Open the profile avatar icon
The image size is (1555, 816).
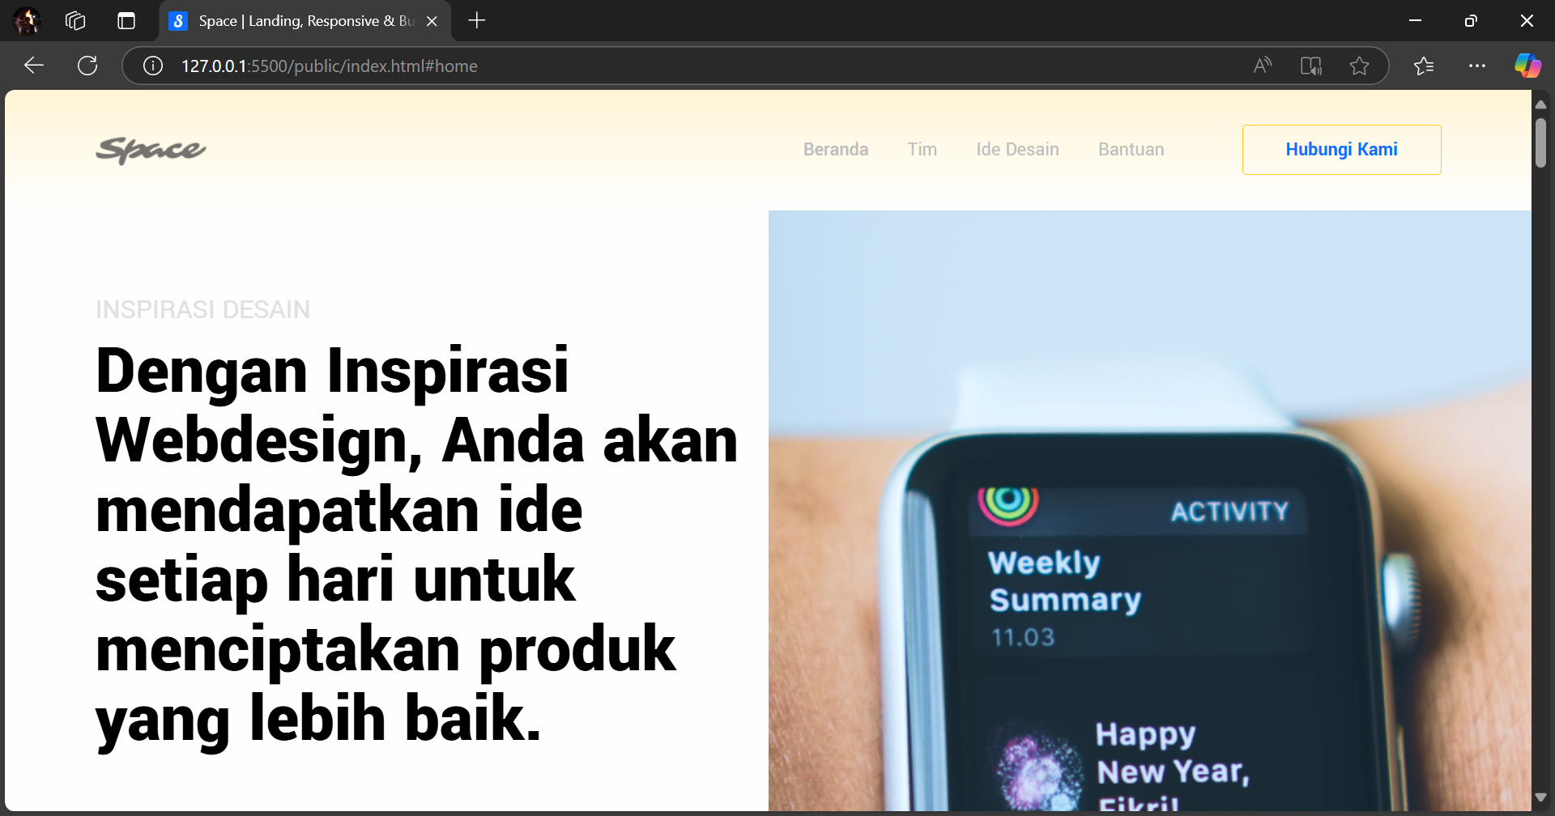point(27,21)
